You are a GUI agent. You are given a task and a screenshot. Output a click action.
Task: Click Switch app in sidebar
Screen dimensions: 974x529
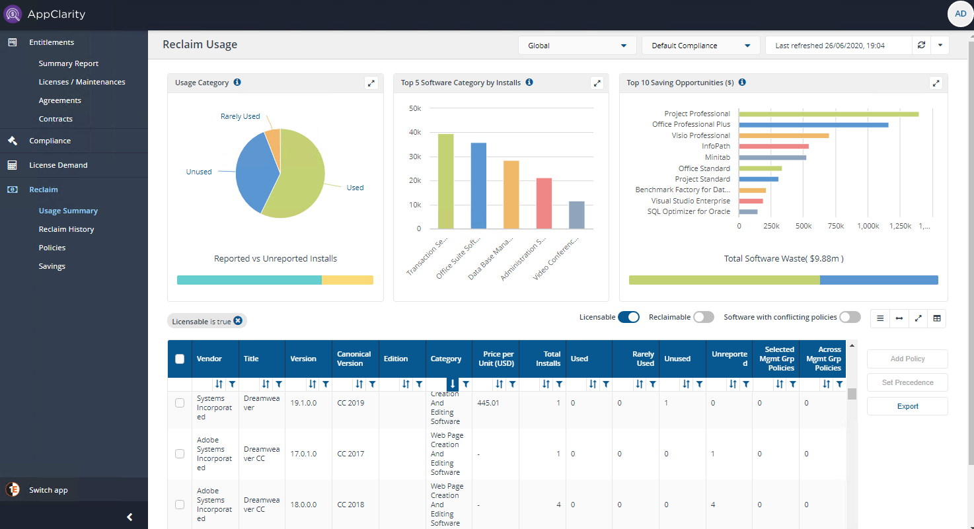pos(48,490)
